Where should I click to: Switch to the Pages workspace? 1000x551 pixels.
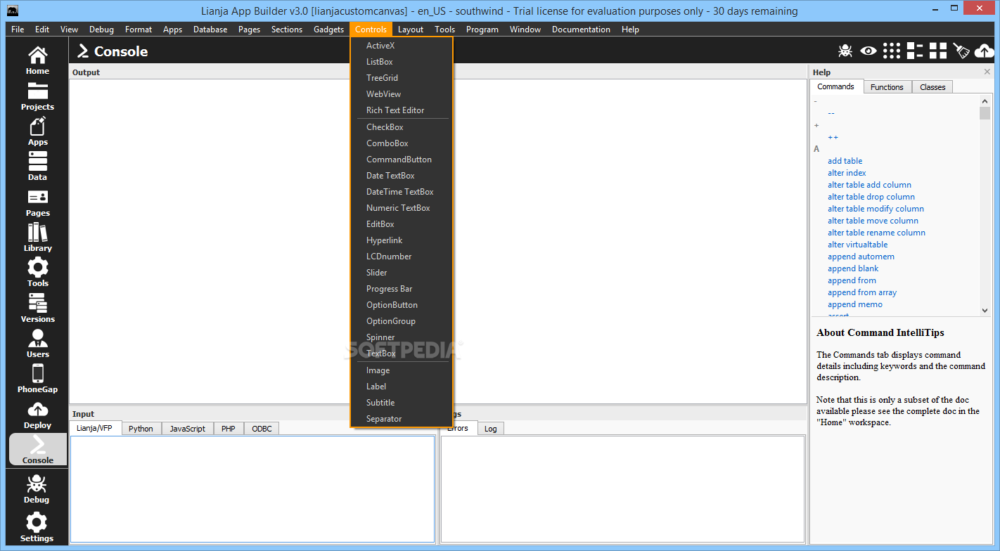pos(37,202)
